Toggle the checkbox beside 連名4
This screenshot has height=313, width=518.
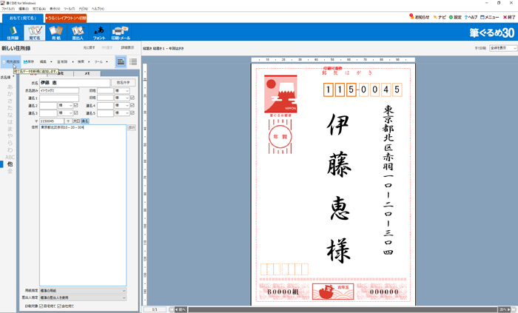click(x=132, y=105)
